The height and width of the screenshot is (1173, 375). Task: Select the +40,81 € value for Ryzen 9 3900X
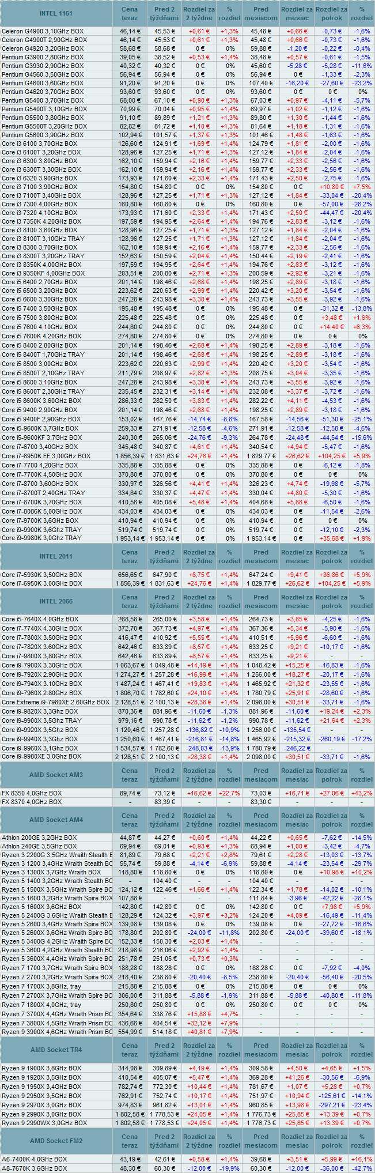pyautogui.click(x=199, y=1032)
